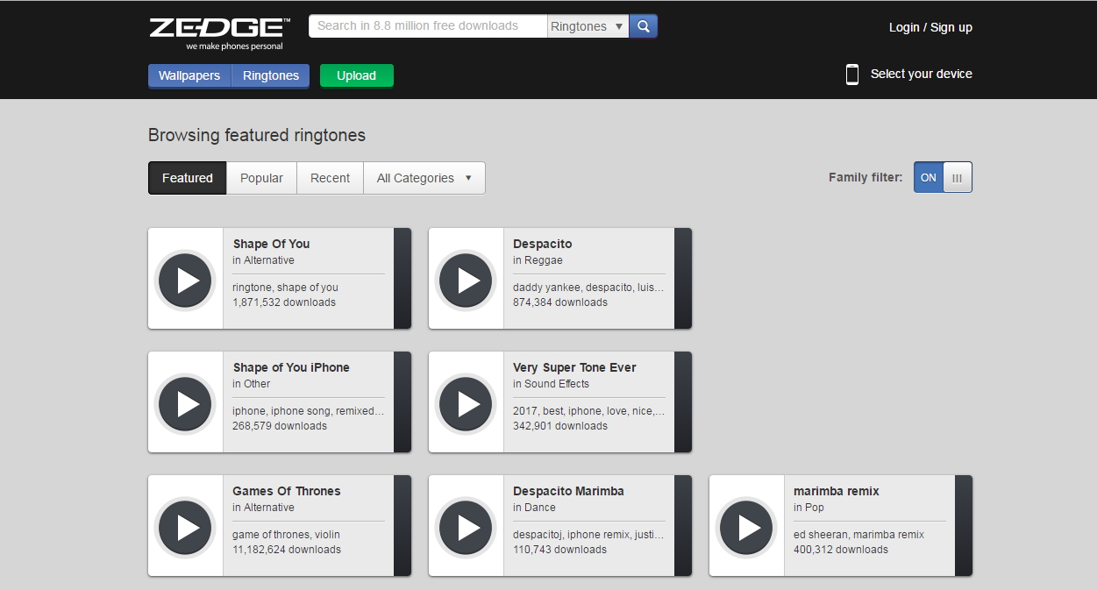Screen dimensions: 1097x590
Task: Switch to the Popular tab
Action: click(261, 178)
